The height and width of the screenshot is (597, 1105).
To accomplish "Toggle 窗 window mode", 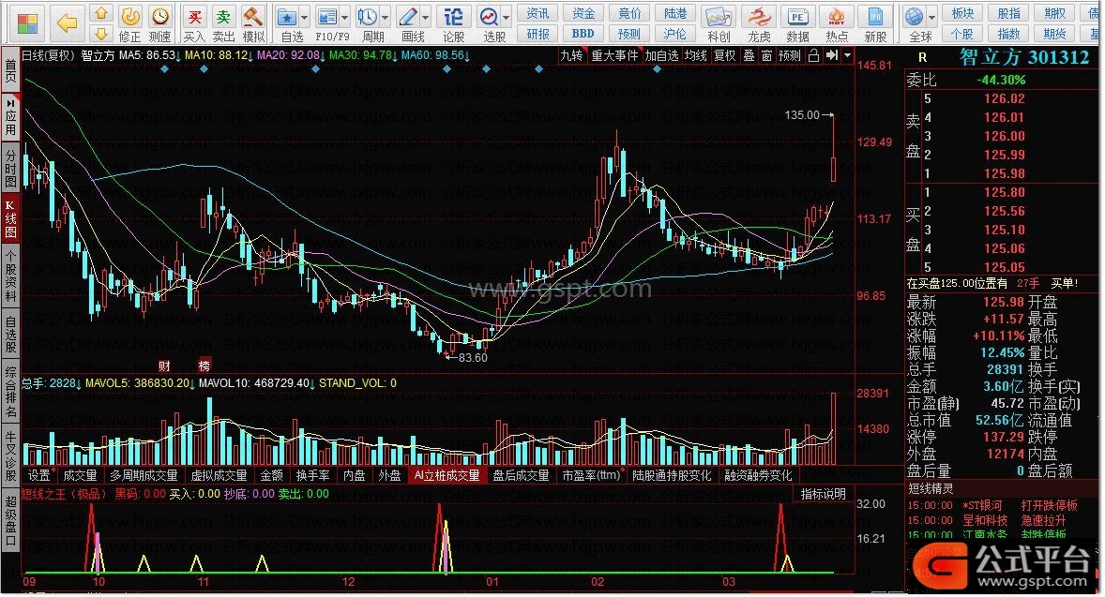I will 766,55.
